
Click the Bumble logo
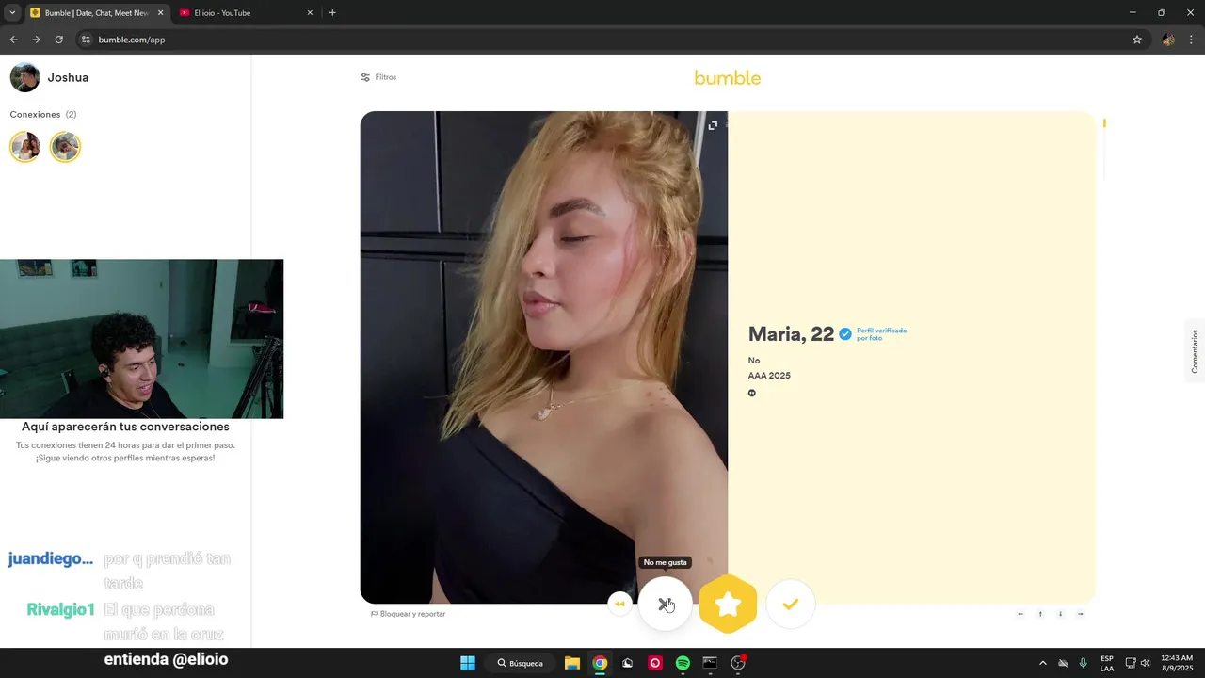pyautogui.click(x=728, y=77)
